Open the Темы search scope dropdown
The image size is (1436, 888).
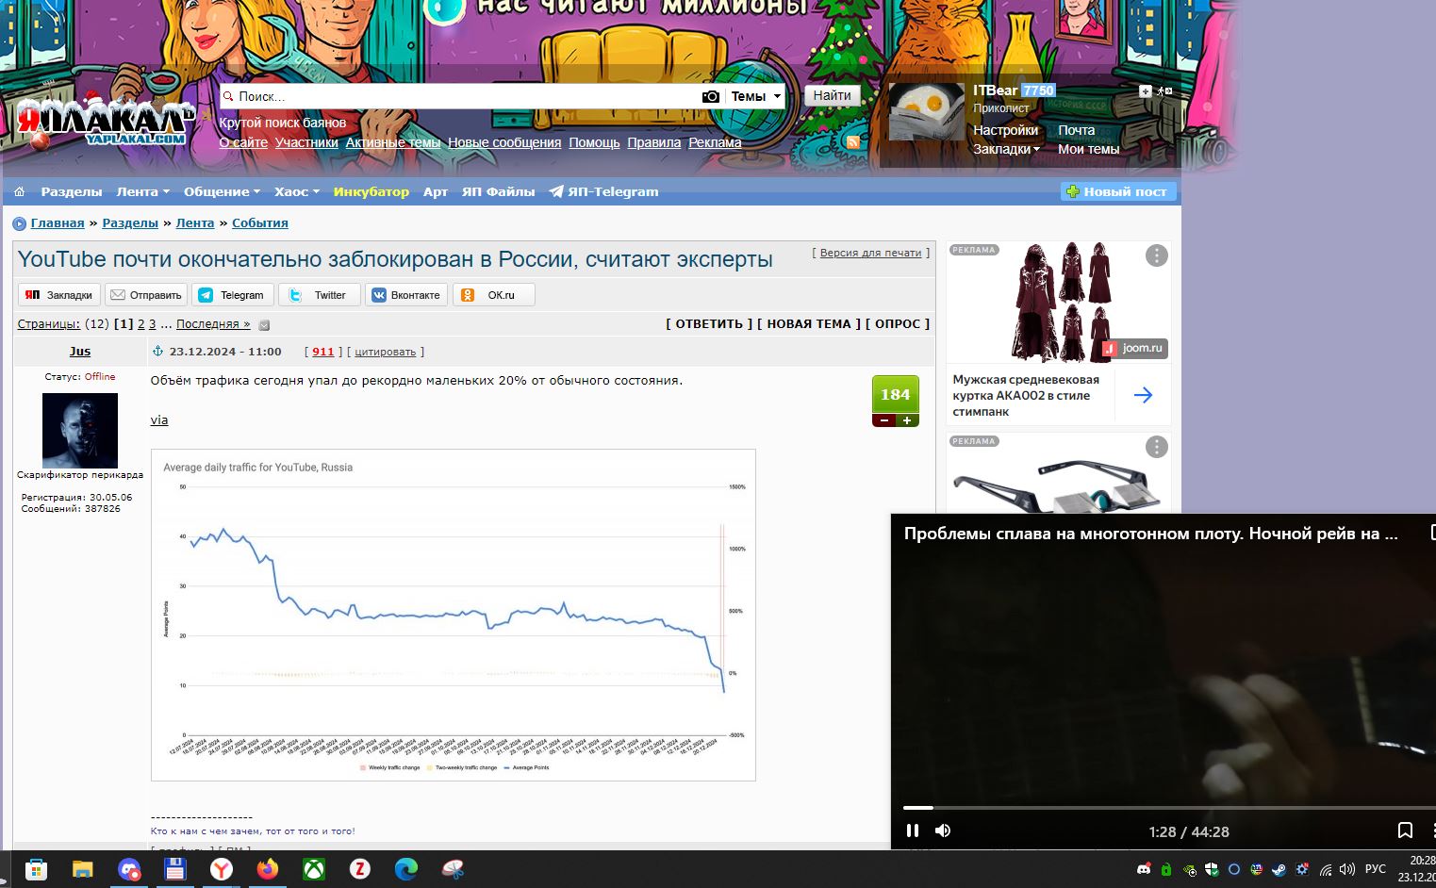(756, 96)
